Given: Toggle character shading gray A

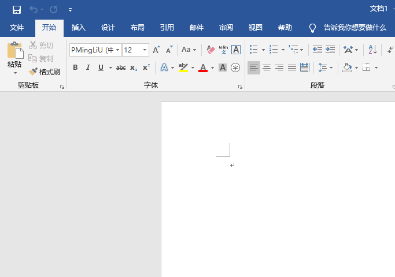Looking at the screenshot, I should [223, 68].
